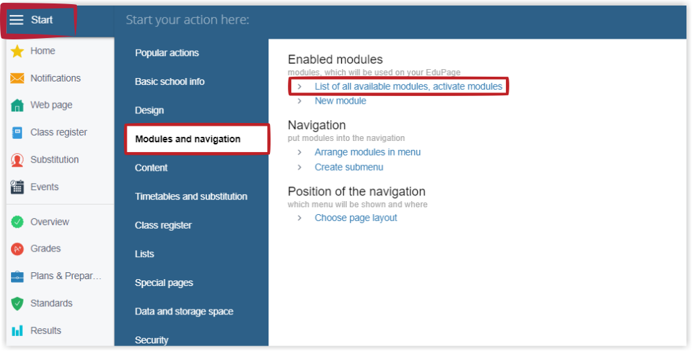
Task: Open the hamburger Start menu icon
Action: click(x=17, y=20)
